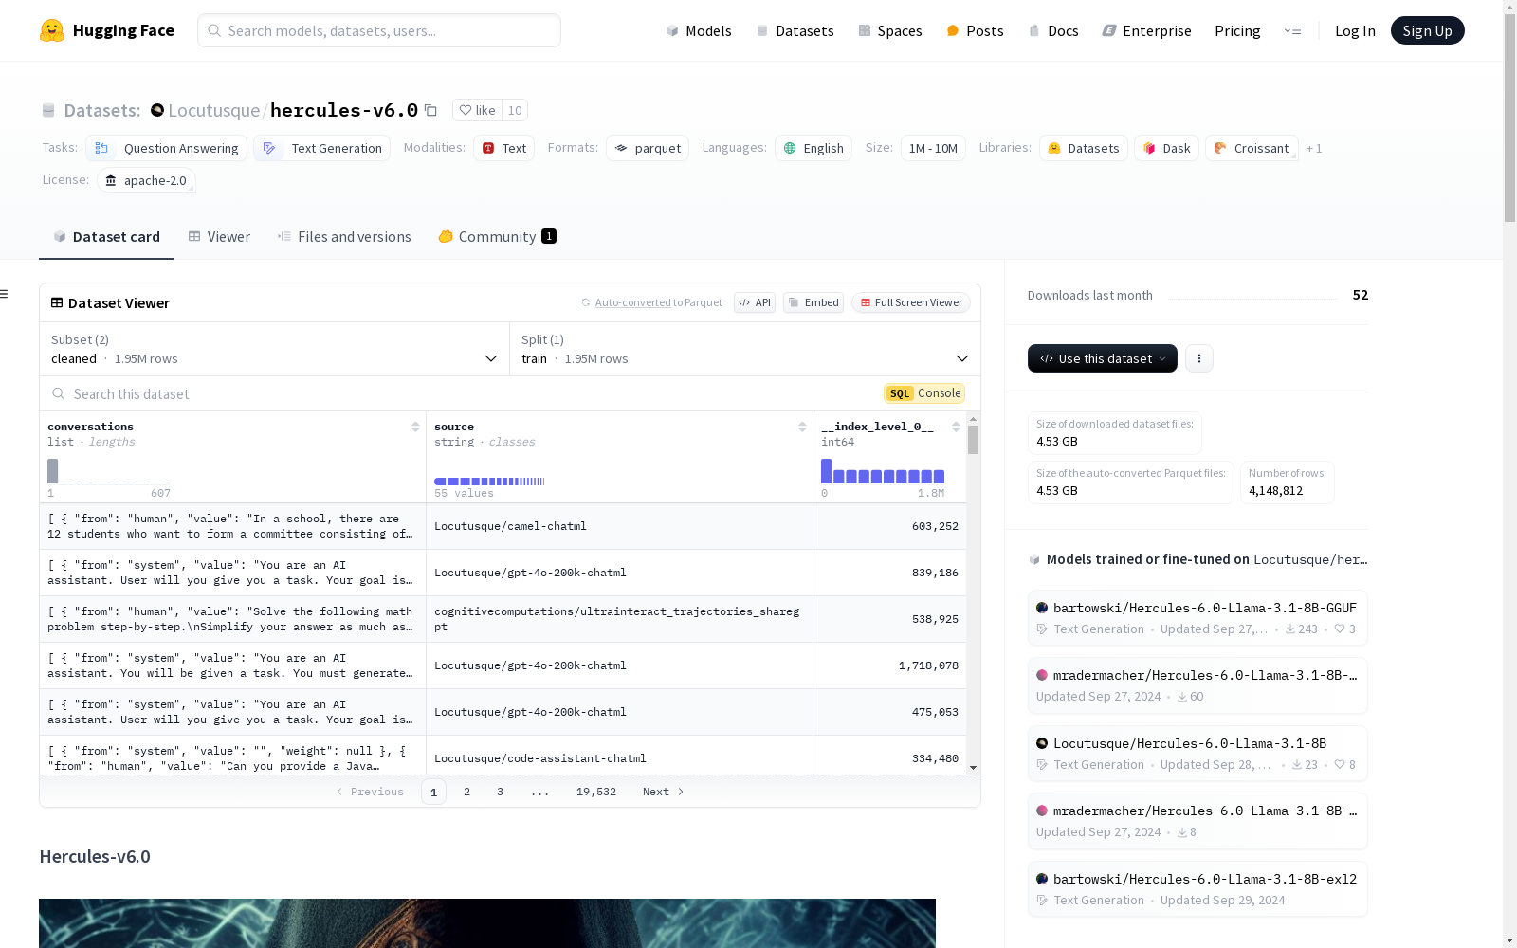Jump to last page 19,532
Screen dimensions: 1517x948
point(596,792)
